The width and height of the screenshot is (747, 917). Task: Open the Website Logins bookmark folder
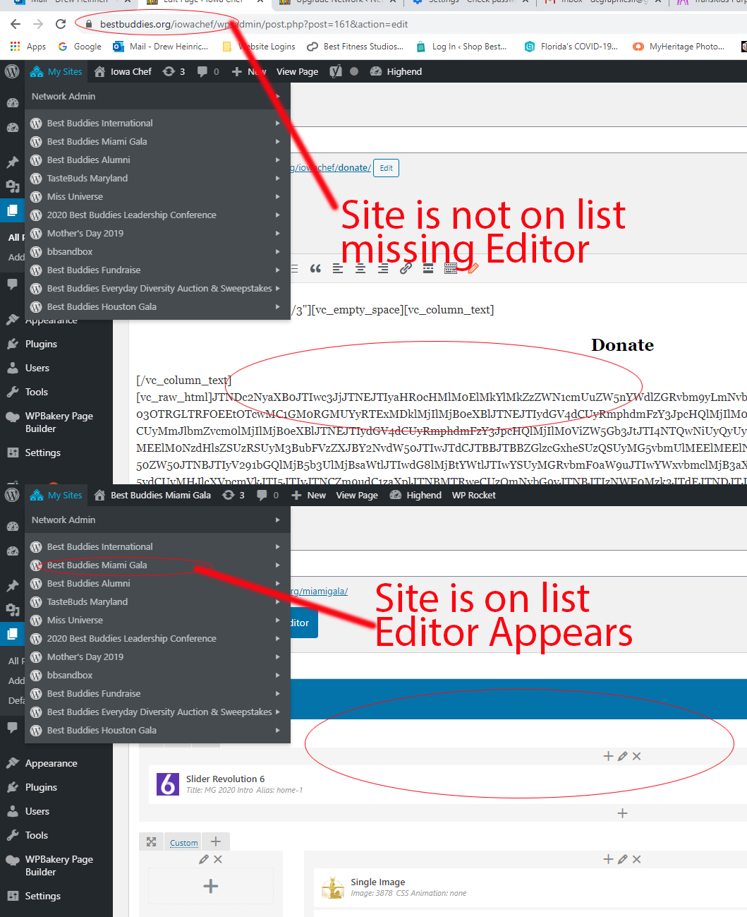pyautogui.click(x=261, y=47)
